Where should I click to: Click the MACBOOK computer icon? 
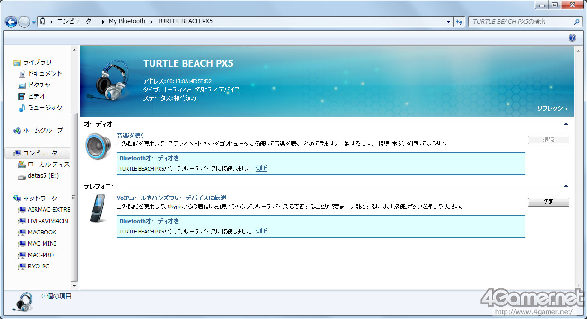[x=22, y=233]
